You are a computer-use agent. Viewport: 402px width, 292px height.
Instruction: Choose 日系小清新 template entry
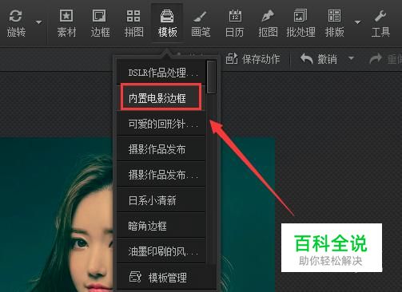click(161, 200)
